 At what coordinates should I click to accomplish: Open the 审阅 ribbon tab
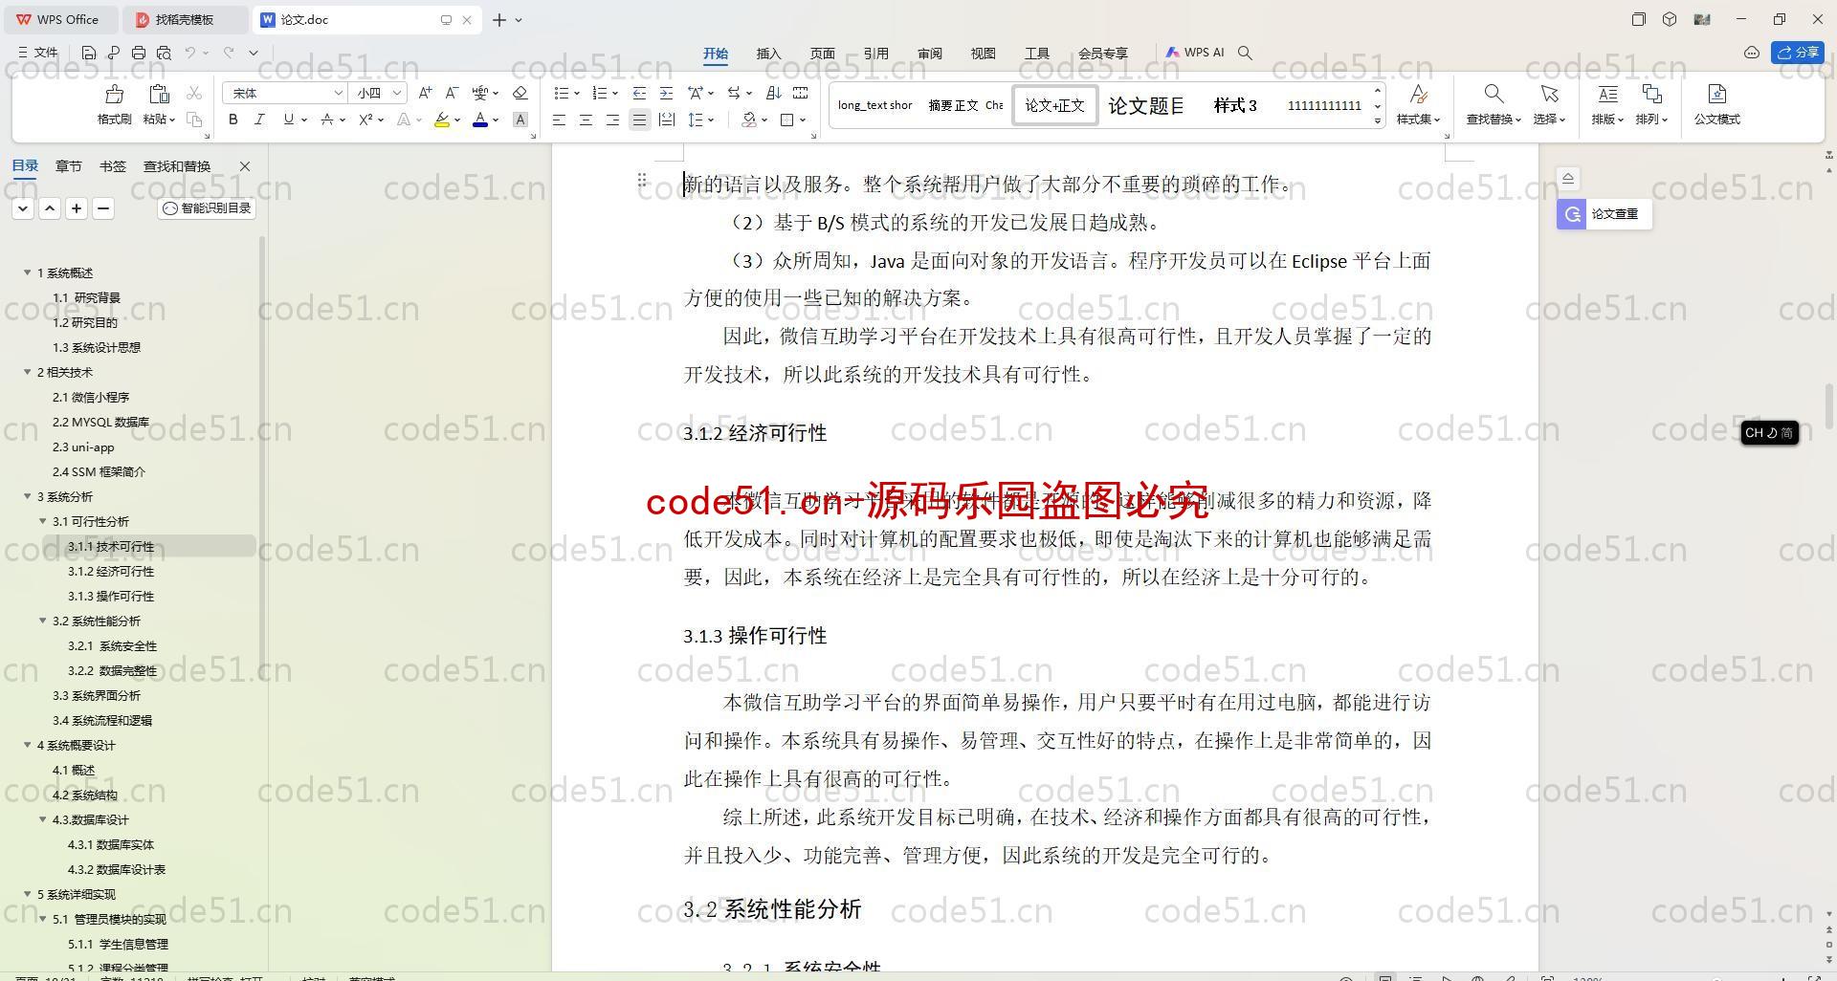[x=929, y=54]
